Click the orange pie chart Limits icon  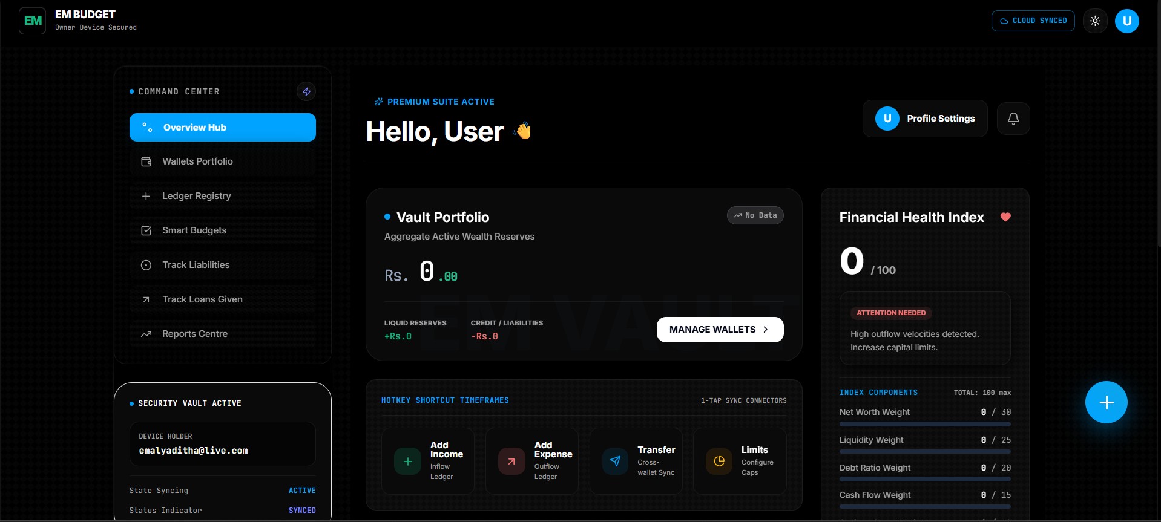tap(719, 462)
